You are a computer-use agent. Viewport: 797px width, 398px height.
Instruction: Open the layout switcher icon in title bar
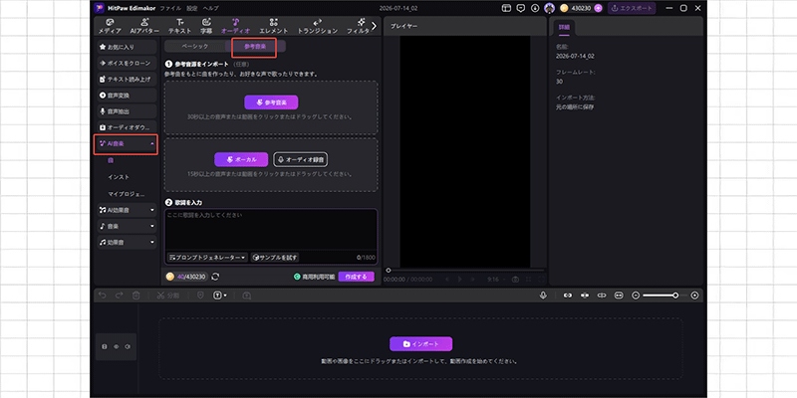coord(506,8)
